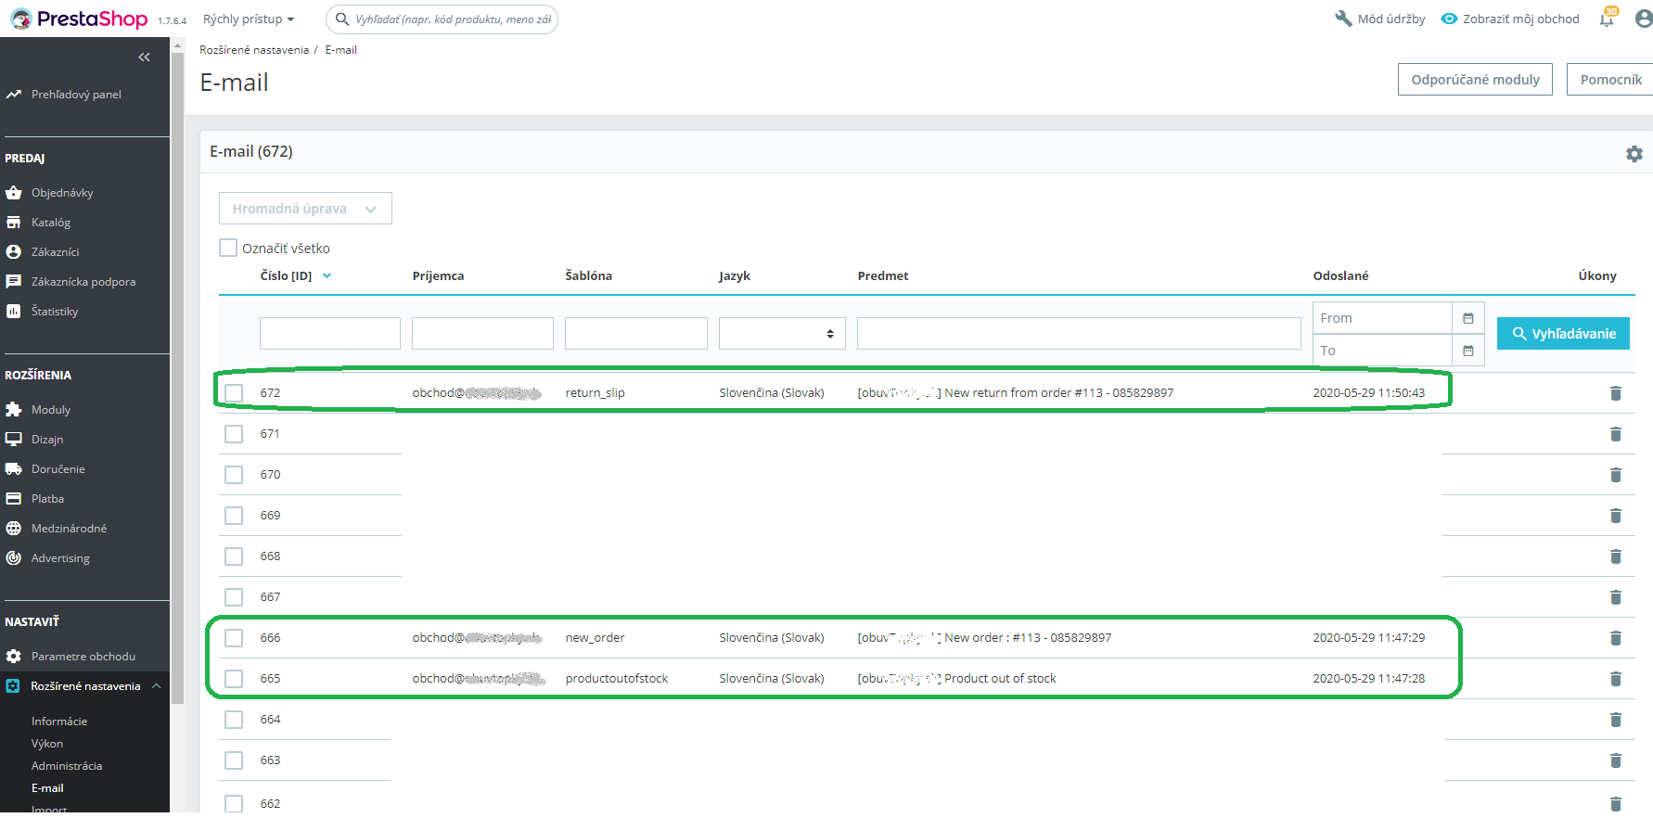Open Zákazníci menu item
Viewport: 1653px width, 818px height.
[56, 252]
